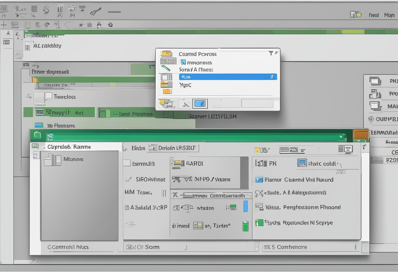The width and height of the screenshot is (398, 272).
Task: Toggle the checkbox beside A Salield SICHP
Action: (127, 207)
